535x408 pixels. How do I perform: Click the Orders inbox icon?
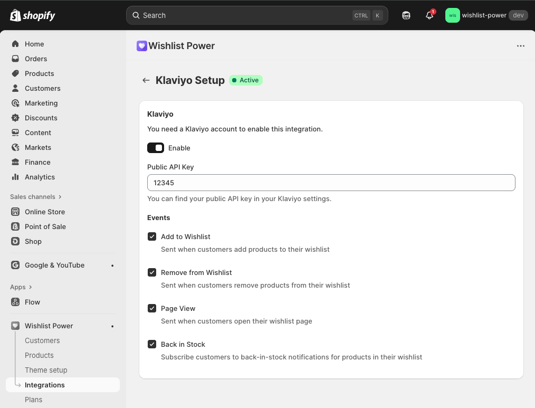pyautogui.click(x=15, y=59)
